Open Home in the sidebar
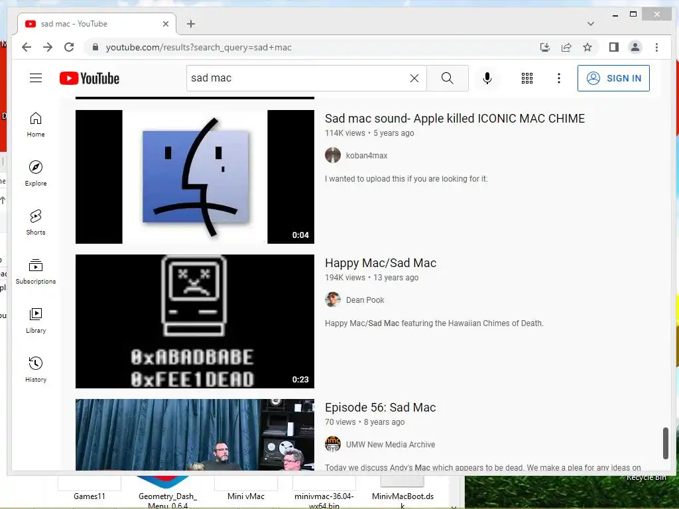This screenshot has height=509, width=679. tap(36, 125)
